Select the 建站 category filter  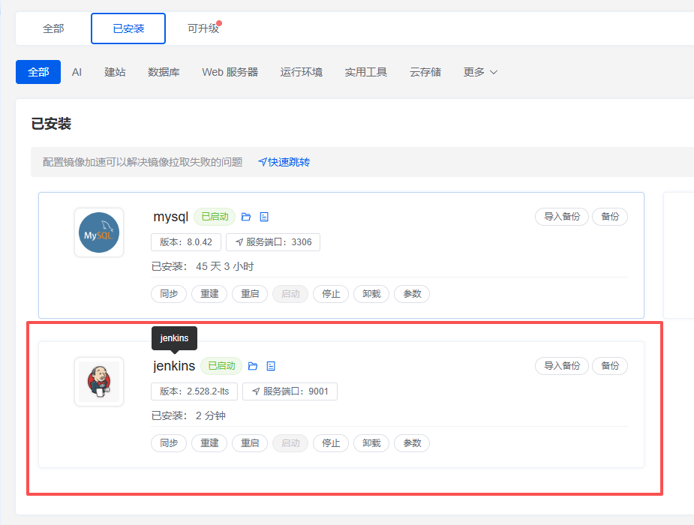pyautogui.click(x=115, y=72)
